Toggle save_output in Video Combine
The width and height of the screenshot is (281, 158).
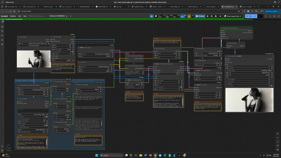(249, 86)
